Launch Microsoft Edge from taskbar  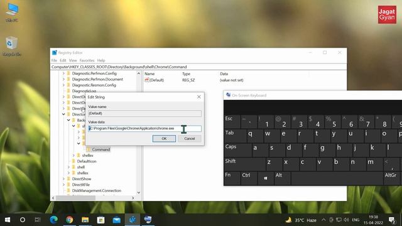tap(53, 220)
